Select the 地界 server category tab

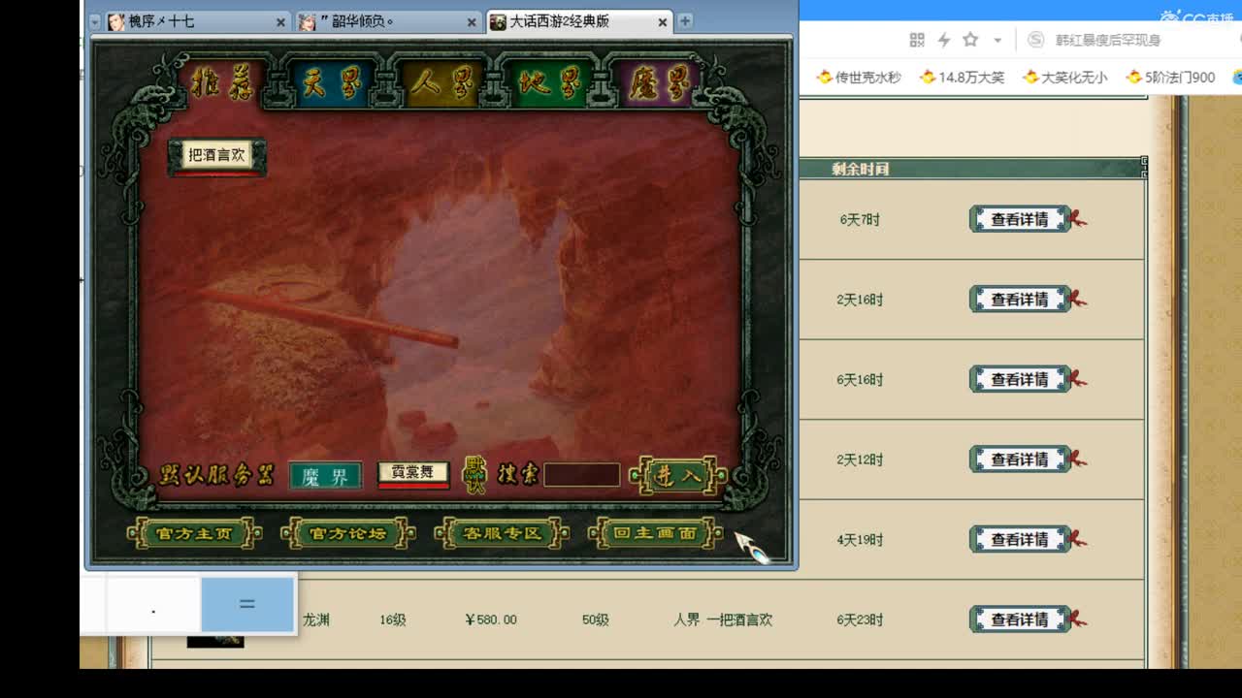[549, 84]
